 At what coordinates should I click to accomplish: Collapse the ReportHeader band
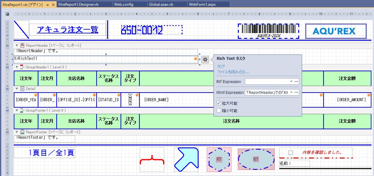pyautogui.click(x=17, y=46)
